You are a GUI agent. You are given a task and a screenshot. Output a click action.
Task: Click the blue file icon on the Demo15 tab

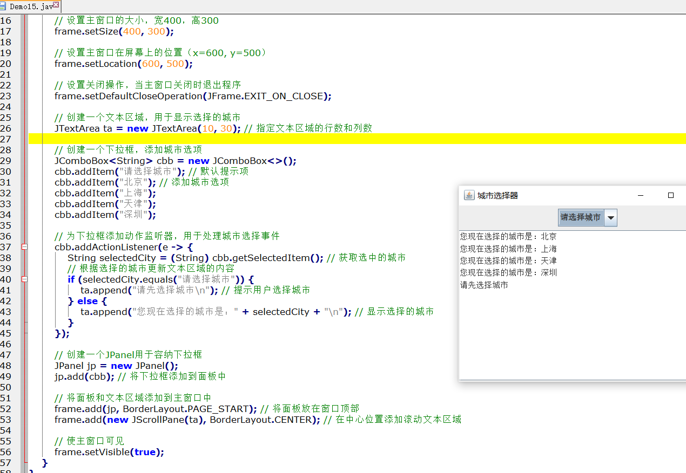click(x=4, y=6)
